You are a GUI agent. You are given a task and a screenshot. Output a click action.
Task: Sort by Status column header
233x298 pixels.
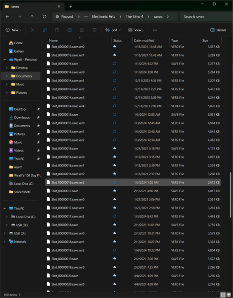click(x=117, y=41)
